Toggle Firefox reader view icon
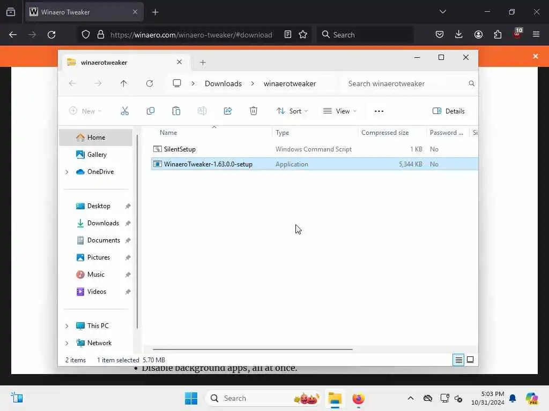Screen dimensions: 549x411 (x=287, y=35)
